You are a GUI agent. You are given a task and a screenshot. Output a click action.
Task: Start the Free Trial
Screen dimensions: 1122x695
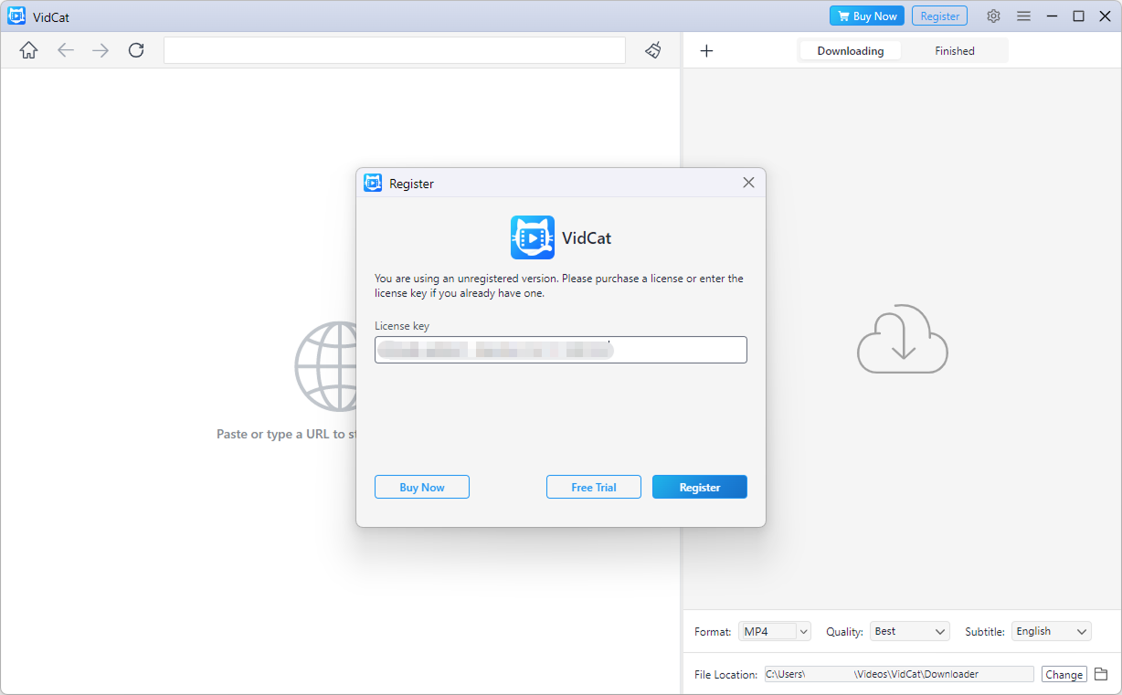[594, 487]
